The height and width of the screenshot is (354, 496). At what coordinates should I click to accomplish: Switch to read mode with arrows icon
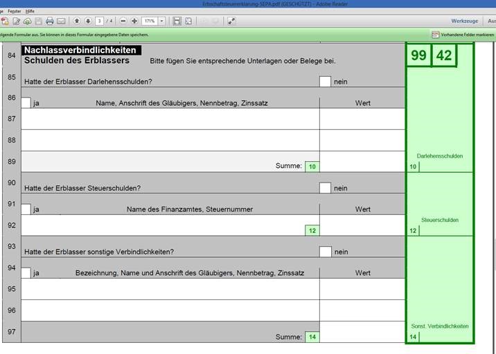231,21
